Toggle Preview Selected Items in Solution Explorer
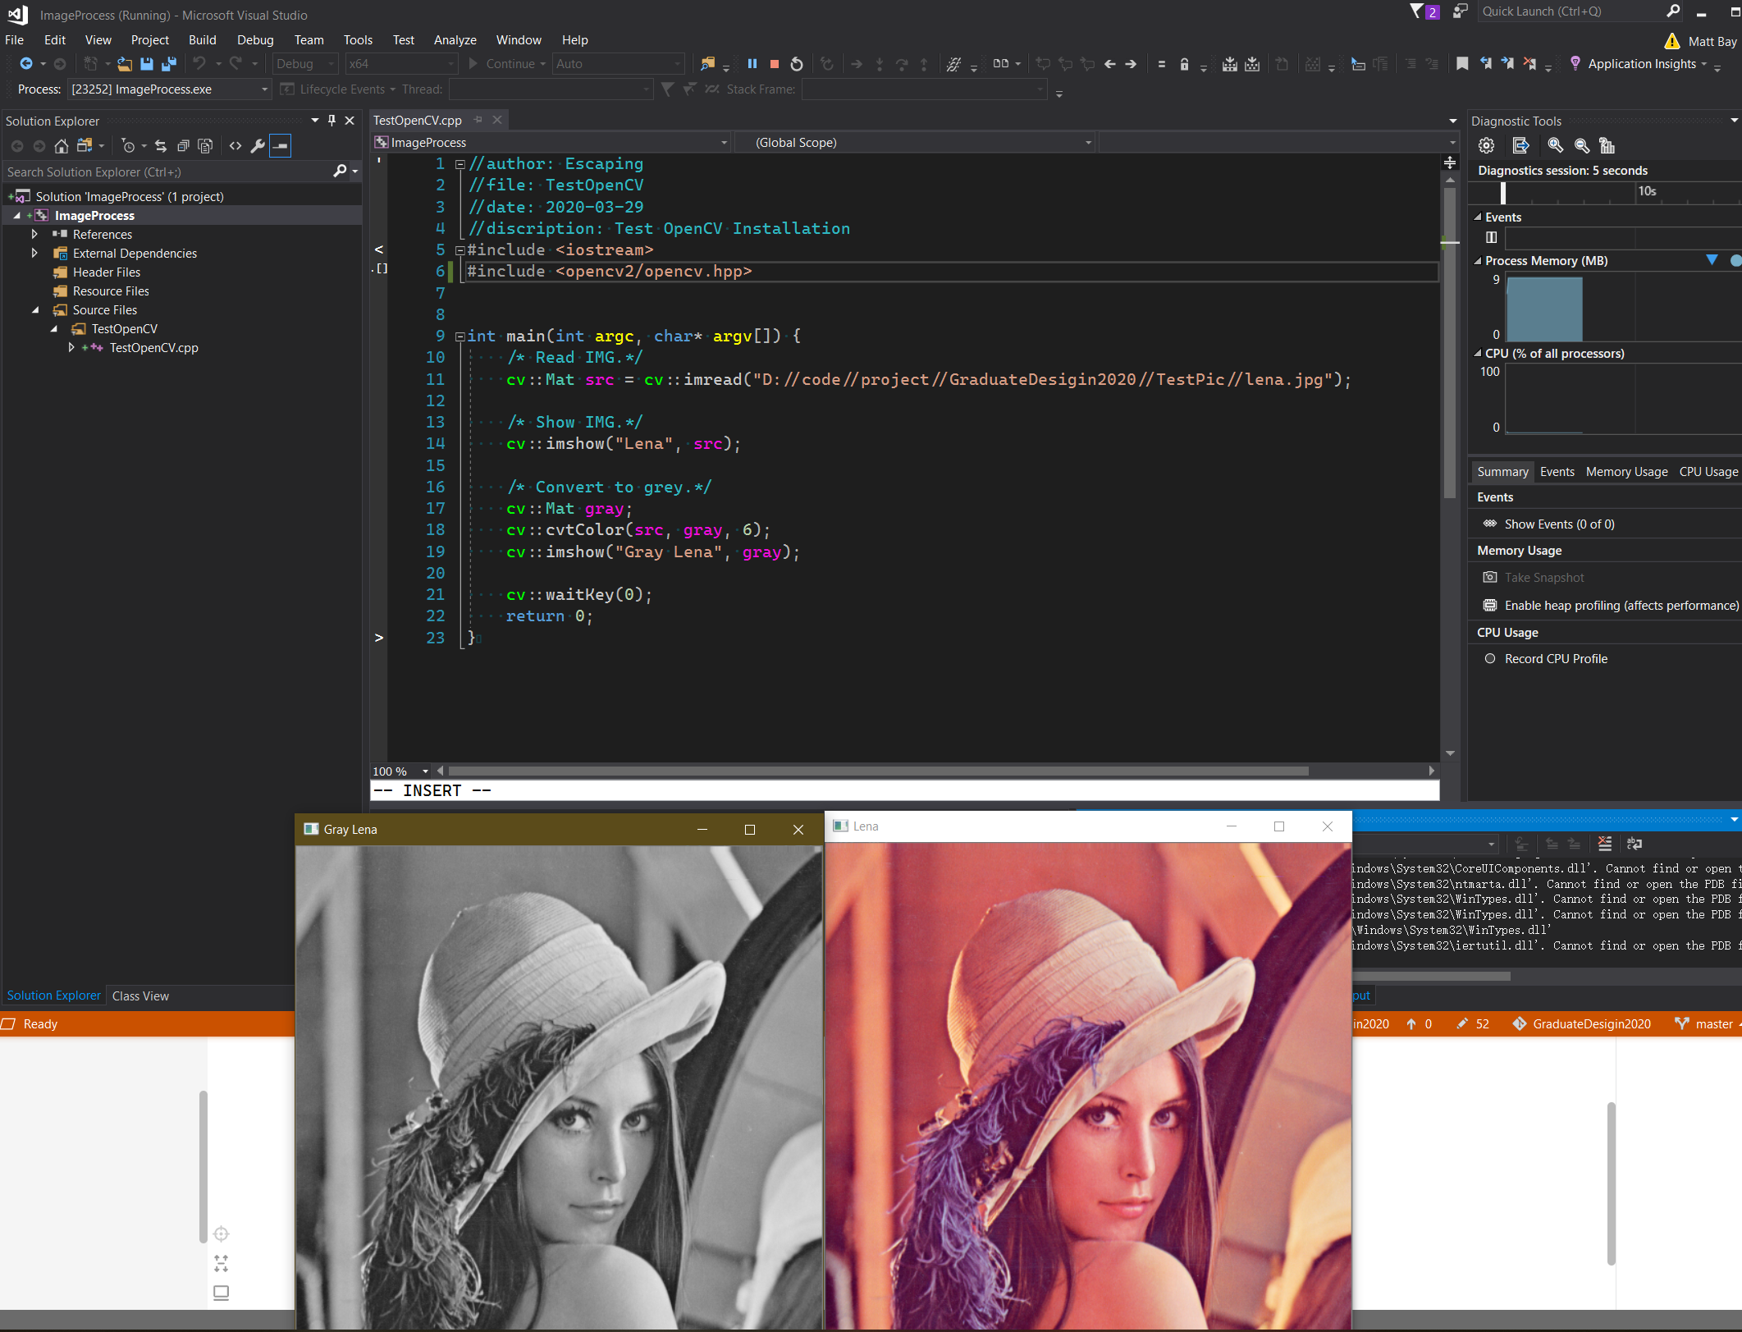 click(x=281, y=146)
